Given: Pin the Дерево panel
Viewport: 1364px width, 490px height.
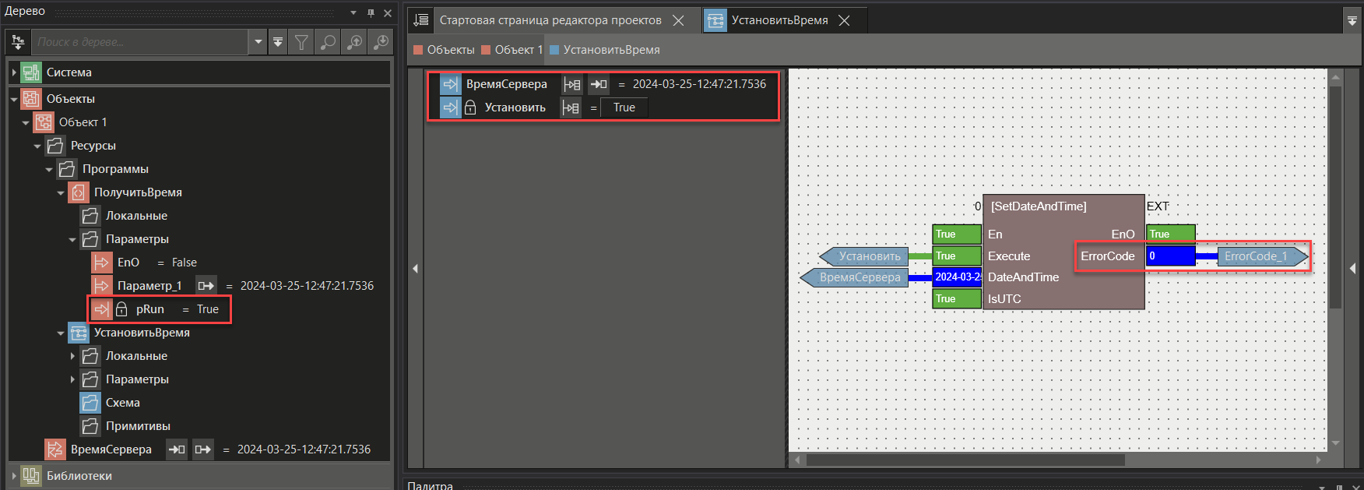Looking at the screenshot, I should point(371,12).
